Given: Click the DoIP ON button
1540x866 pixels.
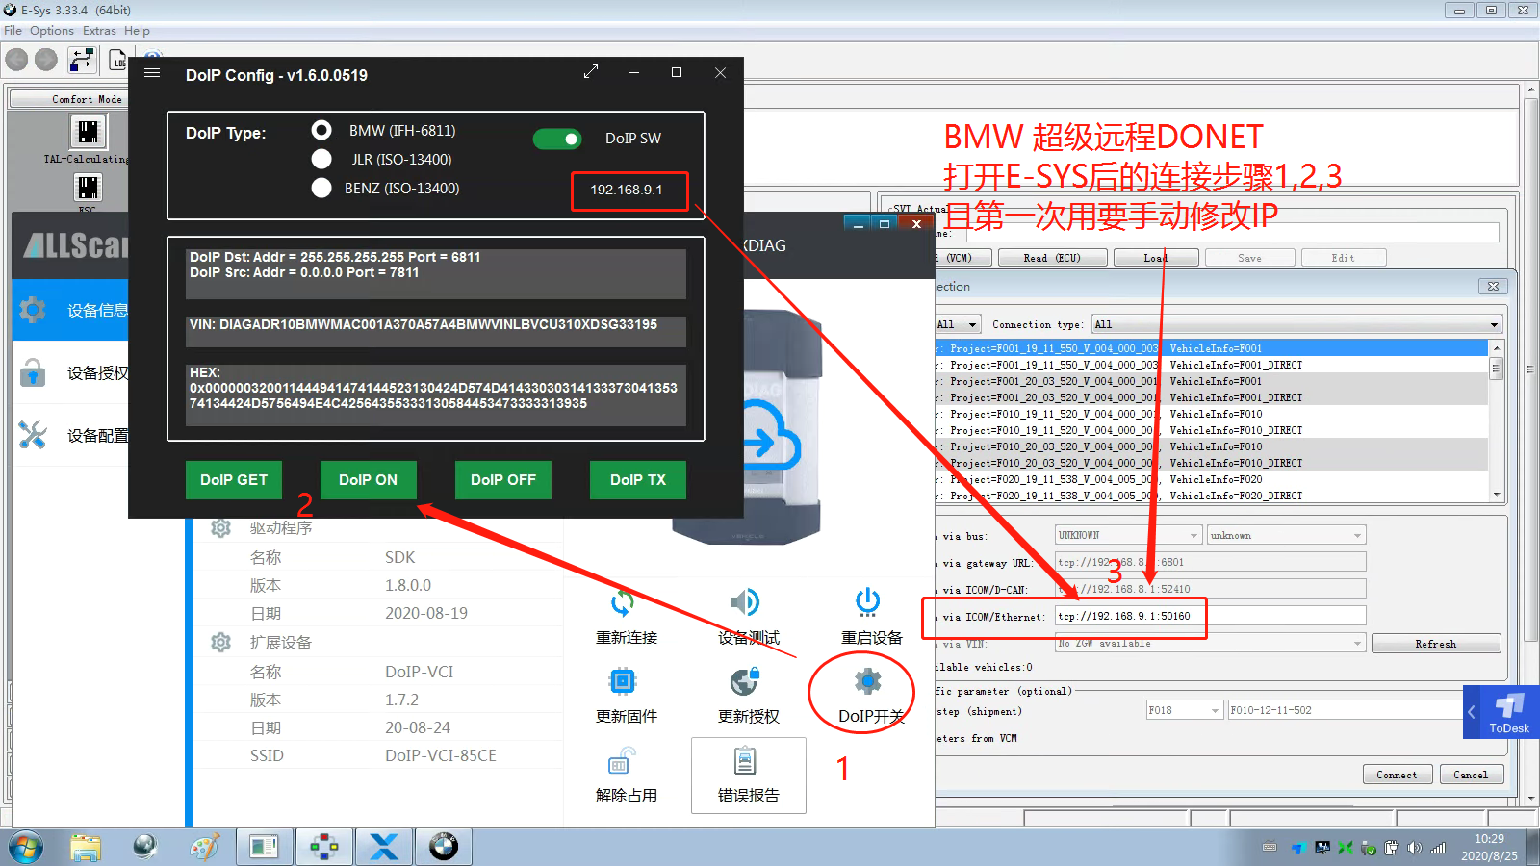Looking at the screenshot, I should click(368, 479).
